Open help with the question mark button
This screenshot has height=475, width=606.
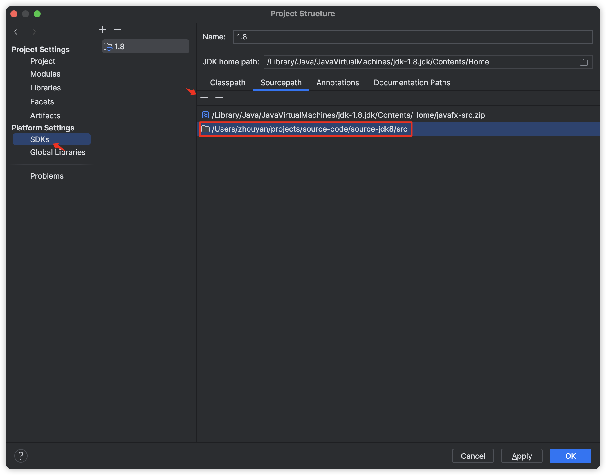[x=21, y=456]
